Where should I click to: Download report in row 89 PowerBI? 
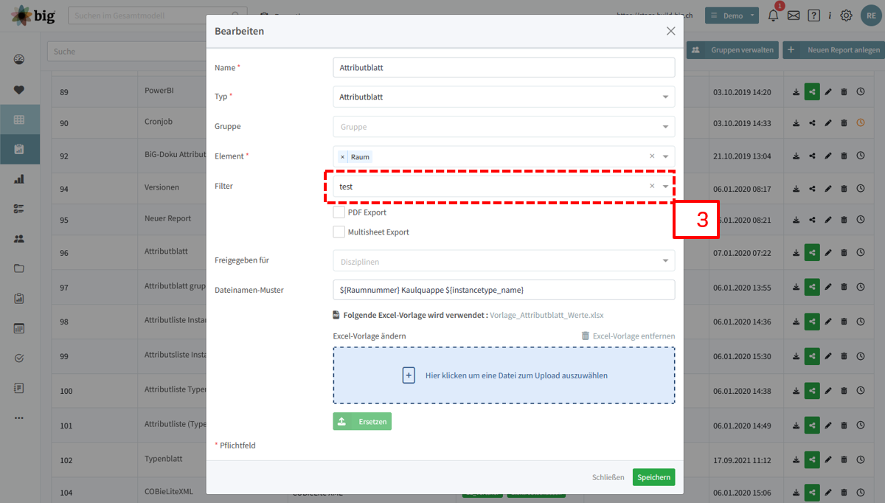tap(796, 92)
